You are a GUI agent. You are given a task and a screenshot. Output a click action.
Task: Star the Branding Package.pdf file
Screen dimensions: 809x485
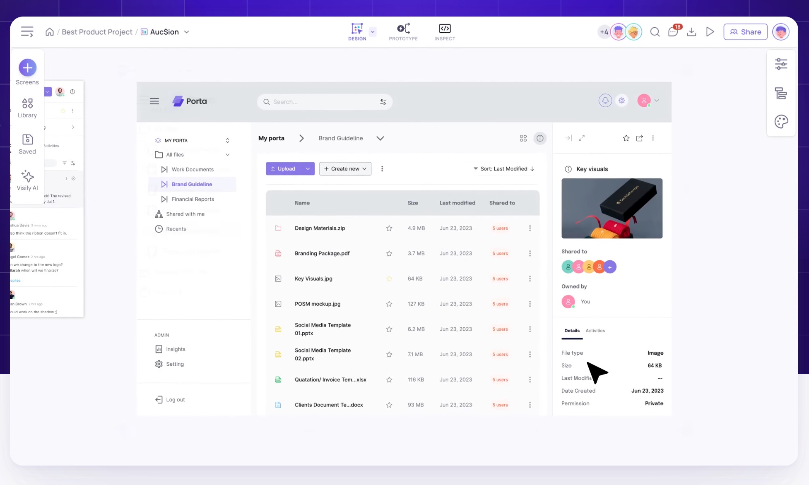tap(389, 253)
